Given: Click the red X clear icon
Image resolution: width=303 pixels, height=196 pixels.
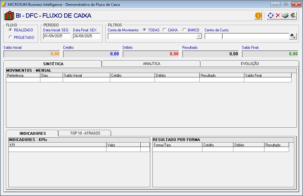Looking at the screenshot, I should tap(278, 16).
